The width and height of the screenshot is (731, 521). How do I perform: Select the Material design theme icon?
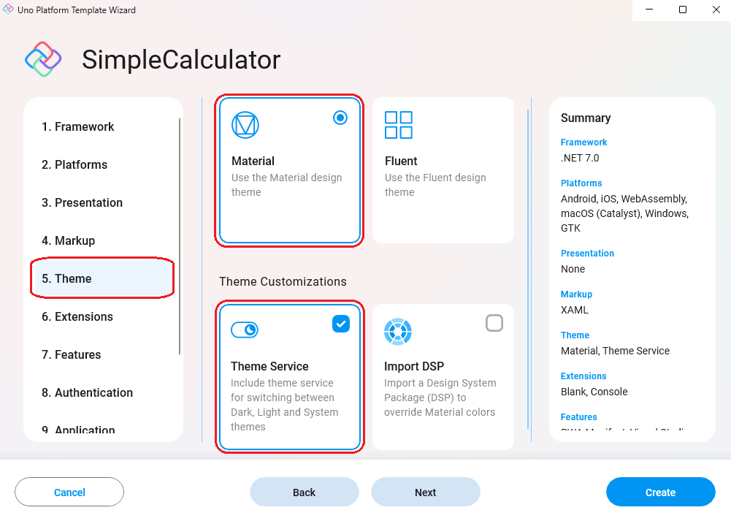pyautogui.click(x=245, y=124)
